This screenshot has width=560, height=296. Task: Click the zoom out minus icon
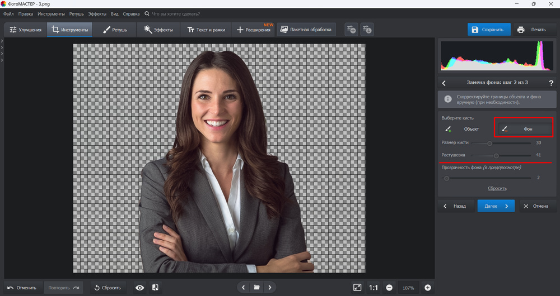point(389,288)
